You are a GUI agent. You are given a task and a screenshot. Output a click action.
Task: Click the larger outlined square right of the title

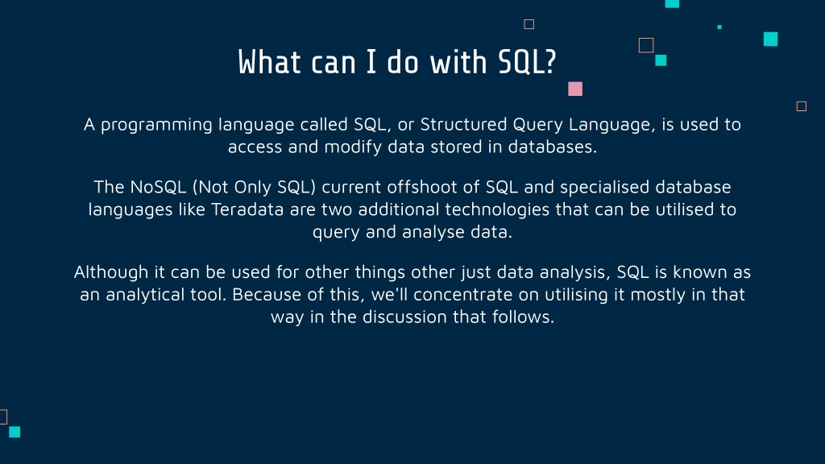click(646, 45)
